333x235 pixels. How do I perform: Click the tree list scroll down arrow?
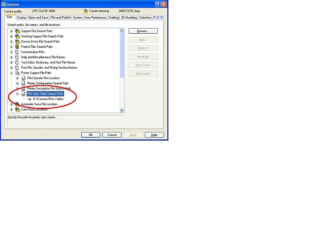coord(122,110)
